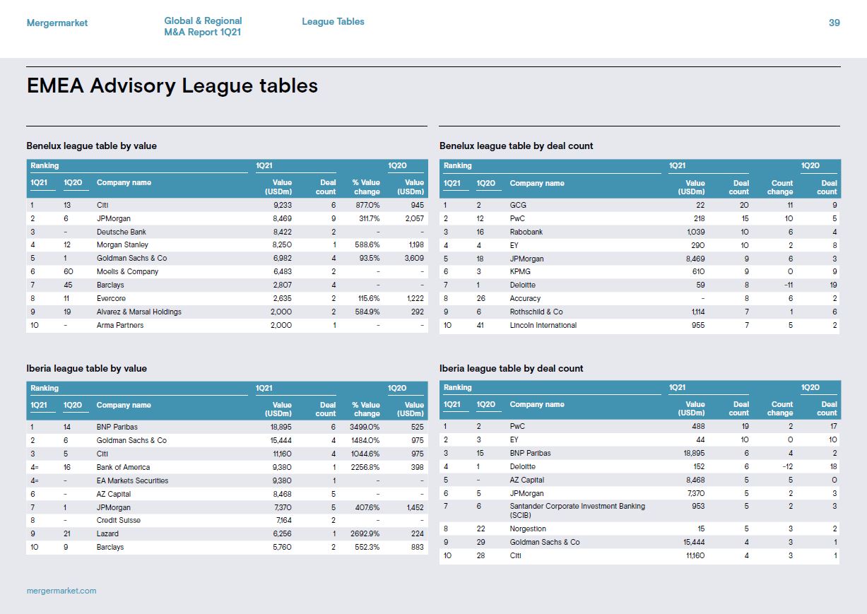Open the mergermarket.com footer link
The width and height of the screenshot is (867, 614).
(x=61, y=591)
